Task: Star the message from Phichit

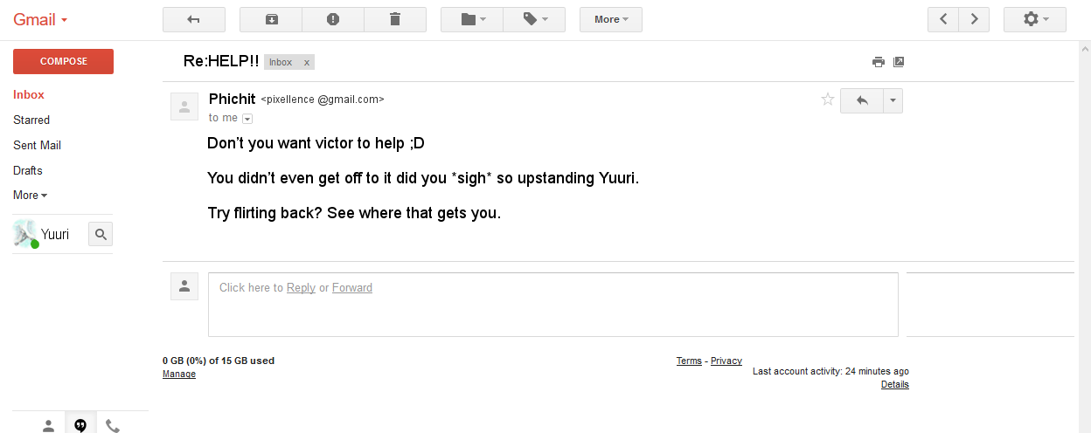Action: pos(828,100)
